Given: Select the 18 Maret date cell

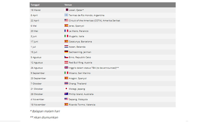Looking at the screenshot, I should tap(36, 10).
